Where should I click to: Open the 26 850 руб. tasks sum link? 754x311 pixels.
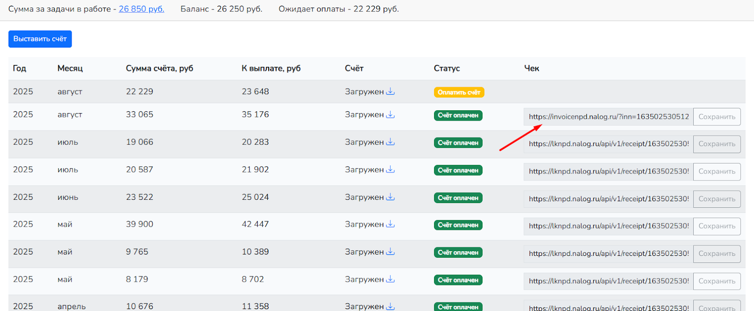(141, 9)
